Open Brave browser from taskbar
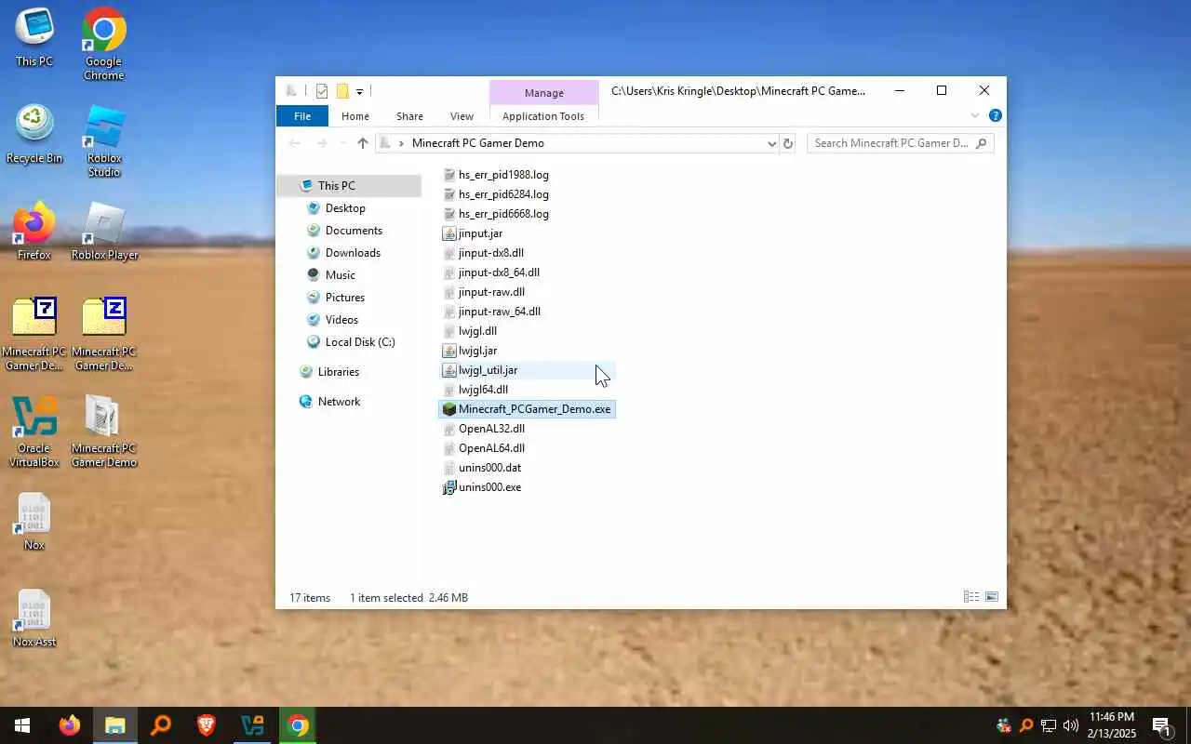1191x744 pixels. pos(207,725)
